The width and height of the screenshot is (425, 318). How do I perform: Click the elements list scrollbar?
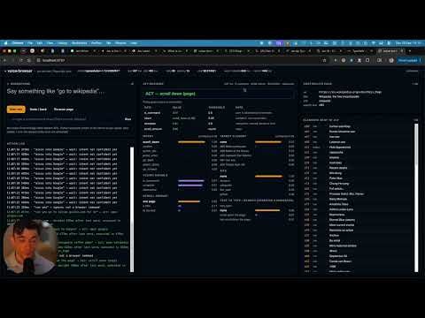click(x=416, y=198)
